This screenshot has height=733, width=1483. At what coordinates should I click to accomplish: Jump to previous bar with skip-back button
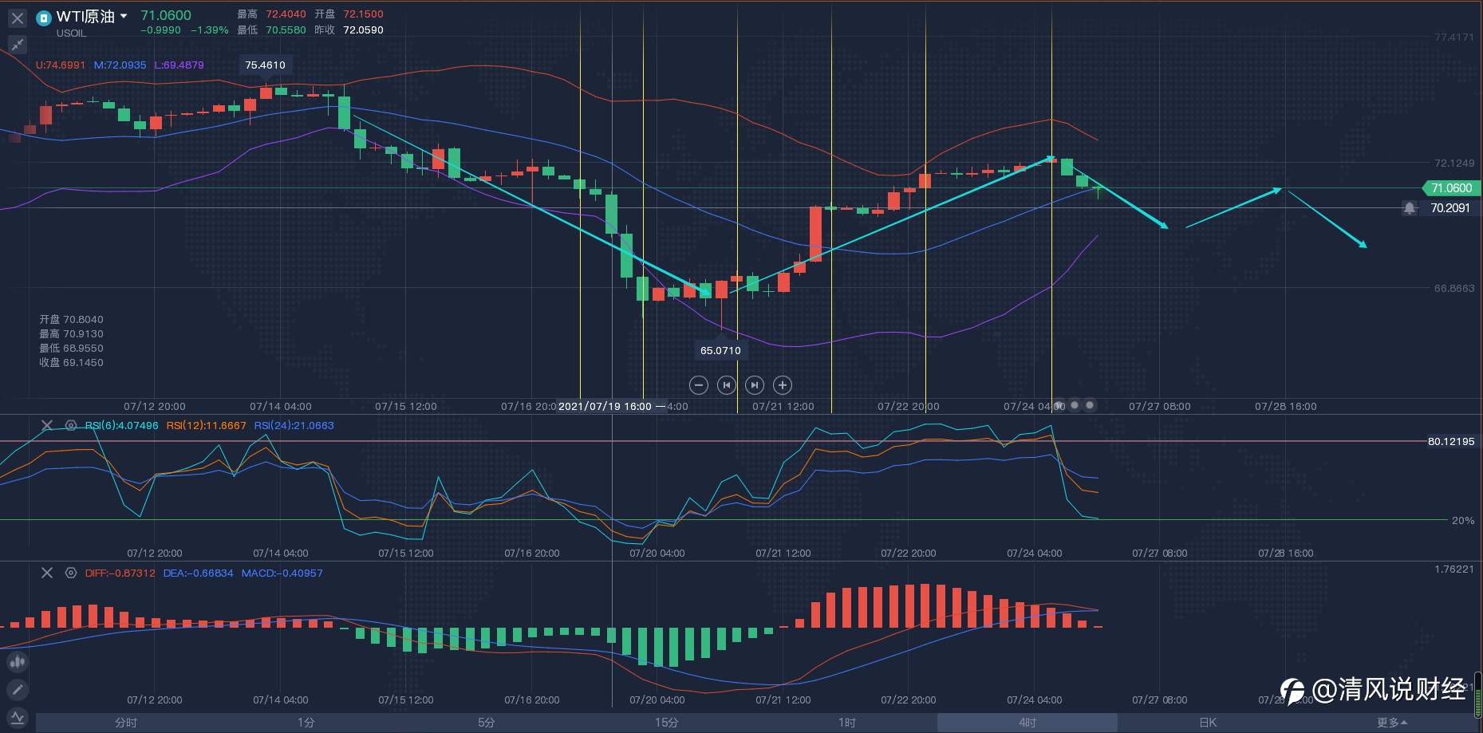726,385
